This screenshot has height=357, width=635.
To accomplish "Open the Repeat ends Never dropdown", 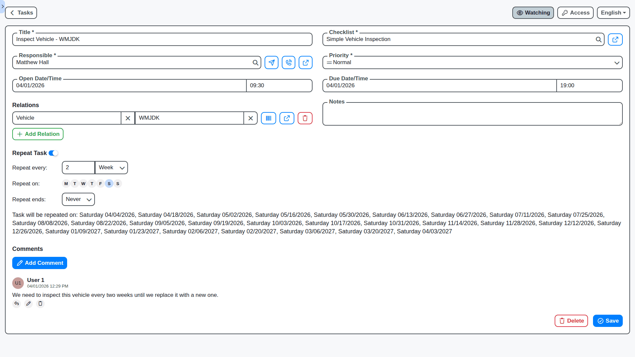I will click(78, 199).
